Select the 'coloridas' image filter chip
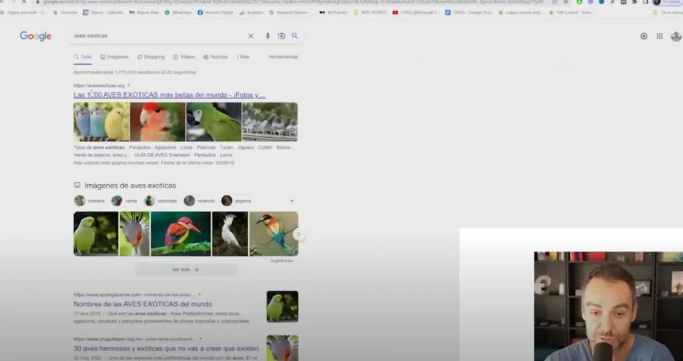The image size is (683, 361). tap(161, 201)
